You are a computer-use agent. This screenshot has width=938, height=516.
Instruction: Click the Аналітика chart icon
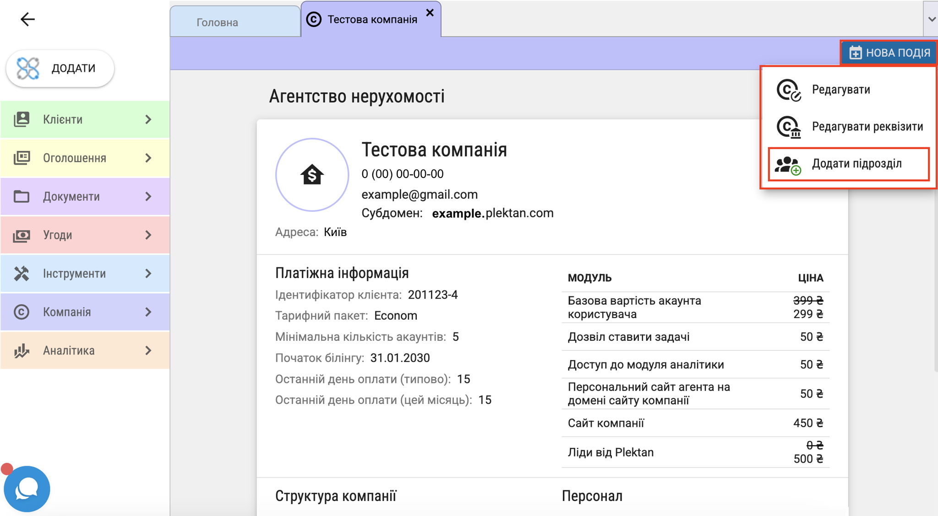22,350
